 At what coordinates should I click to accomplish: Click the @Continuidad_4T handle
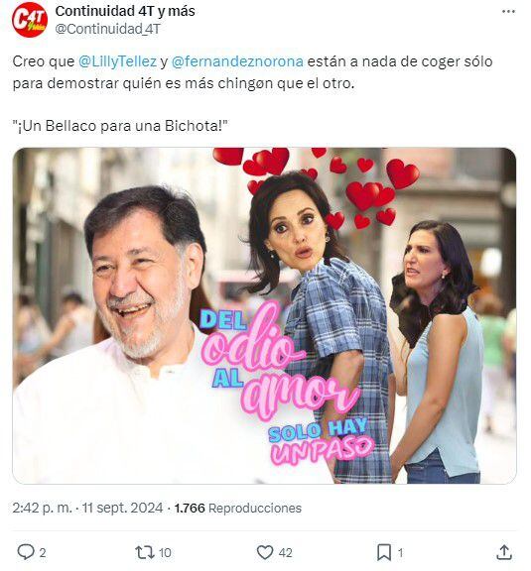pyautogui.click(x=107, y=29)
